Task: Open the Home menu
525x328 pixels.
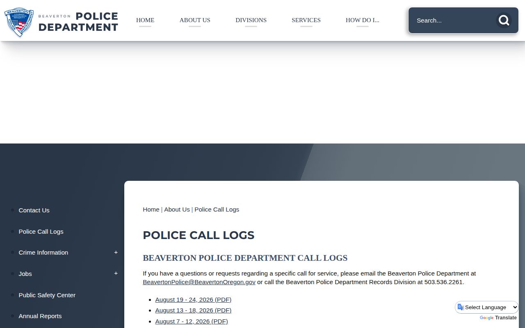Action: [x=145, y=20]
